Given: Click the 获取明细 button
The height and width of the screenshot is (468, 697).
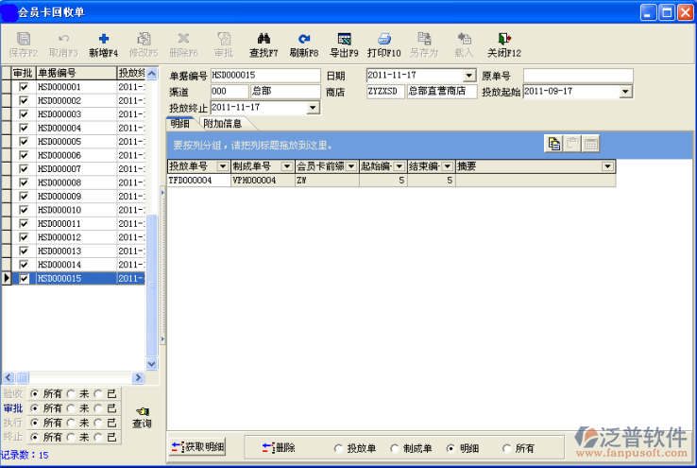Looking at the screenshot, I should coord(196,447).
